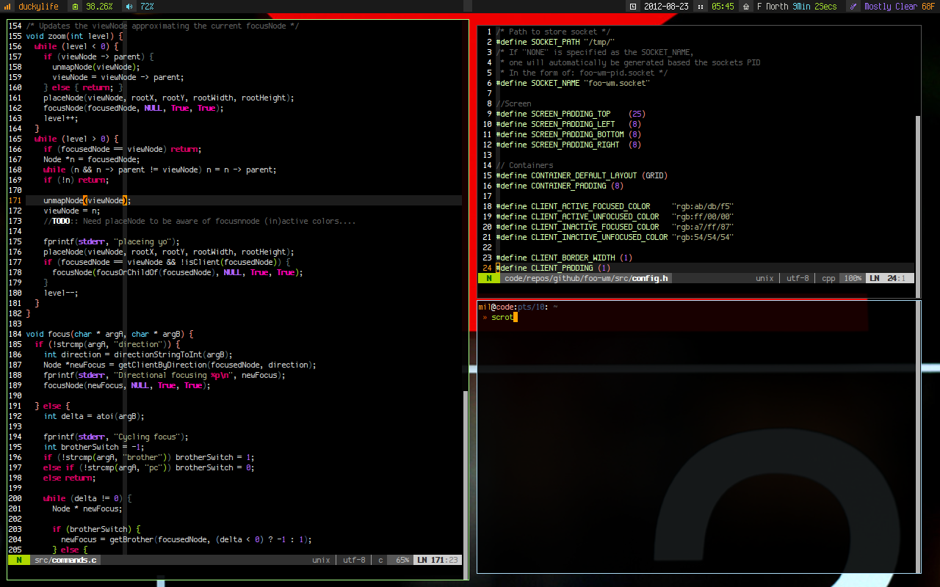
Task: Click line 155 'void zoom(int level) {'
Action: (74, 36)
